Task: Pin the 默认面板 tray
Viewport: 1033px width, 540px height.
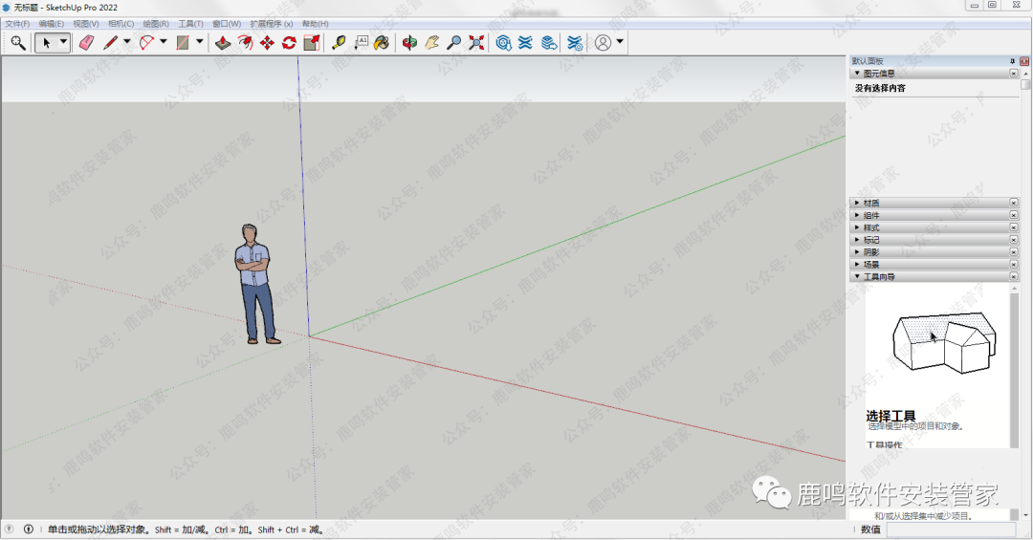Action: [1012, 60]
